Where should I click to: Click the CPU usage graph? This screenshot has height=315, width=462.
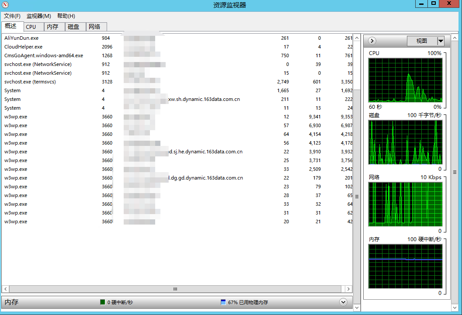tap(406, 80)
